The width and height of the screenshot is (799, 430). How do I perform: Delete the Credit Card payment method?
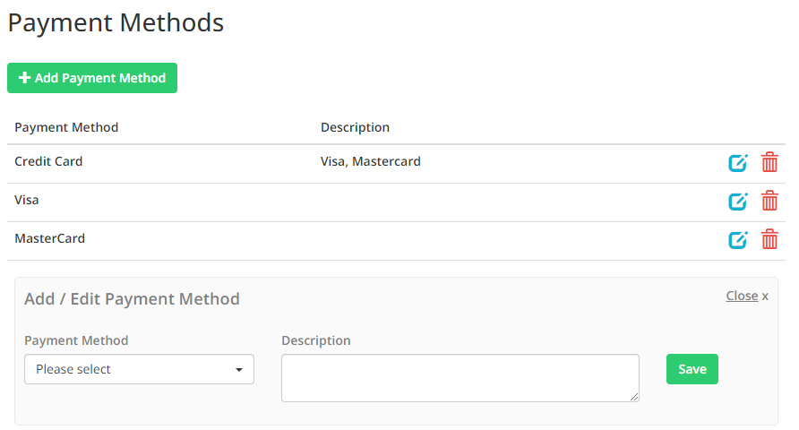click(769, 163)
